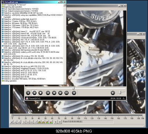Click the Stop button in the media player
148x134 pixels.
[x=40, y=93]
